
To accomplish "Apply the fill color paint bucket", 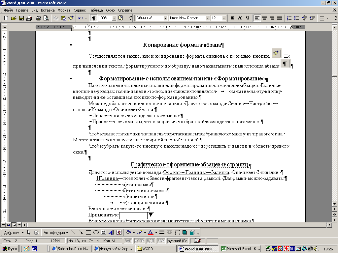I will (x=129, y=233).
